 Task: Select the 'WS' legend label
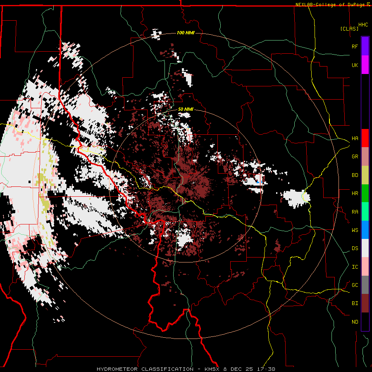tap(355, 230)
